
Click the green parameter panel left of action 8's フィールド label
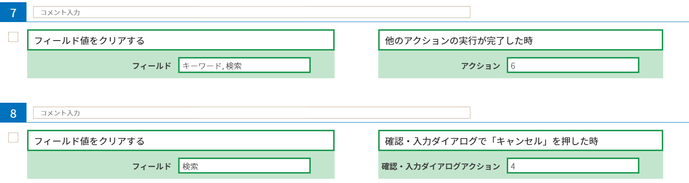pos(79,165)
